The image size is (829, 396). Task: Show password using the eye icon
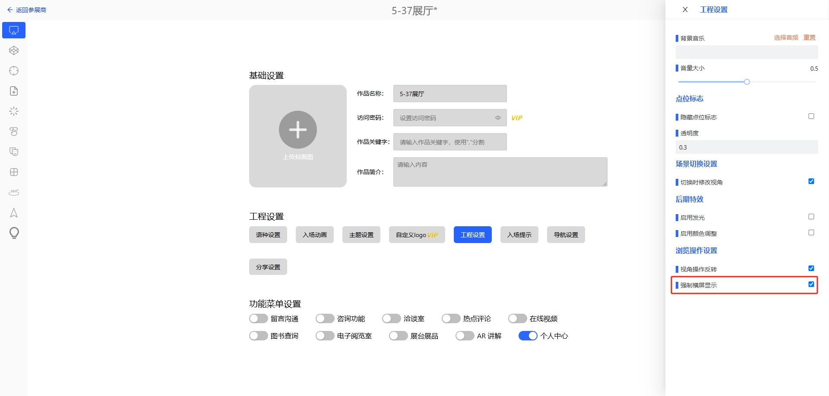pyautogui.click(x=498, y=118)
